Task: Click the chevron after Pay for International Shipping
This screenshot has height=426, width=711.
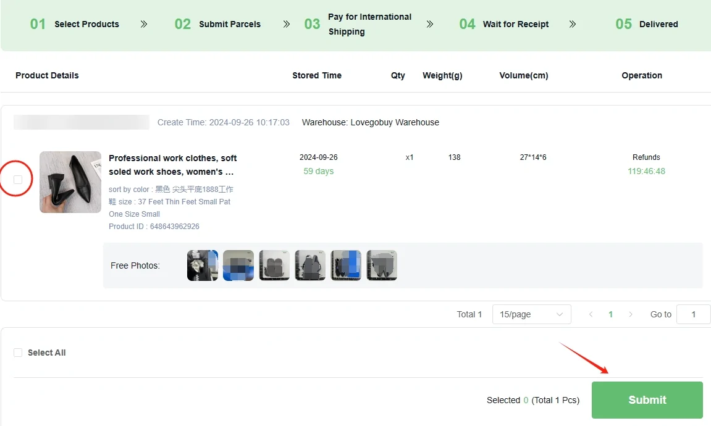Action: point(430,24)
